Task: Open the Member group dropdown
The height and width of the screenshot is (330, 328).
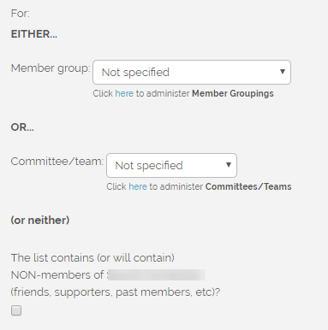Action: [192, 72]
